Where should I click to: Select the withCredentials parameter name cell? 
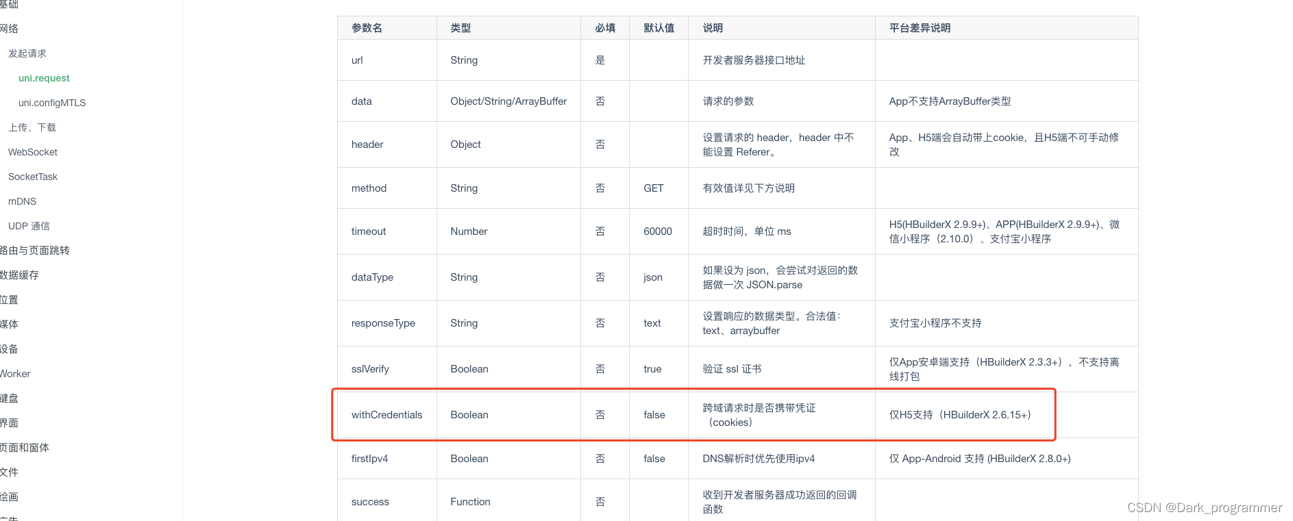tap(386, 415)
